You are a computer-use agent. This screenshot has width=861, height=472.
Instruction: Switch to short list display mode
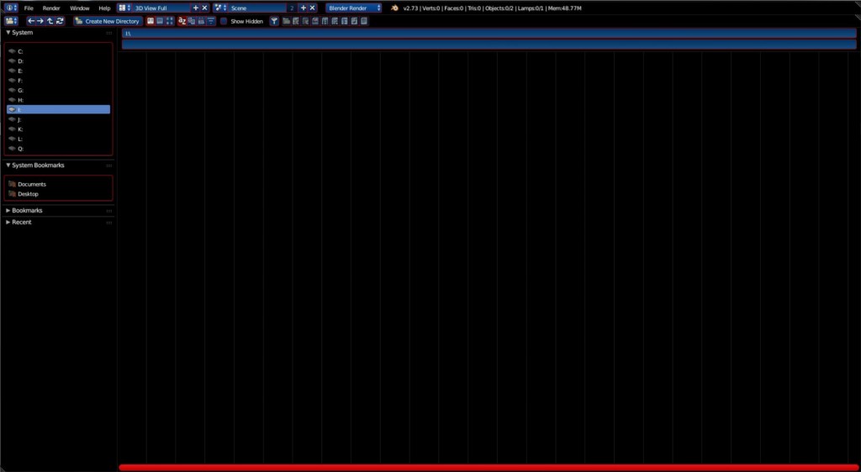pos(151,21)
